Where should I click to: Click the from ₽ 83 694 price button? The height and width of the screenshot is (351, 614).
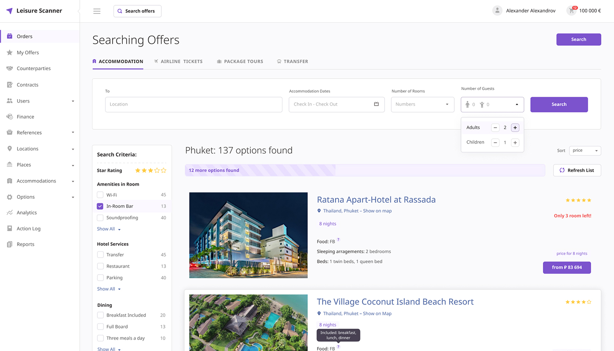click(x=567, y=268)
